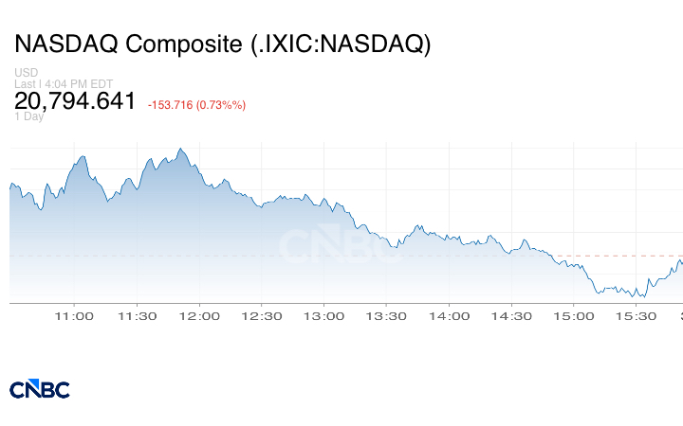Select the 14:00 time axis marker
Screen dimensions: 683x426
(452, 316)
